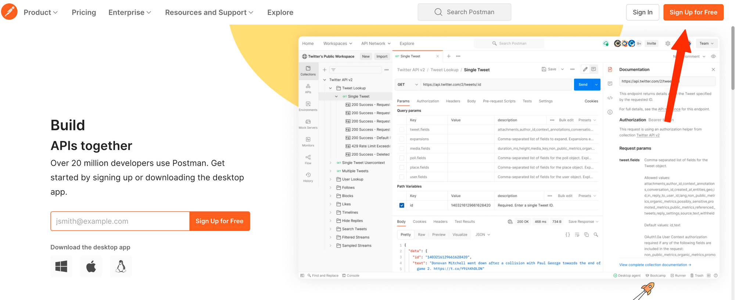Open Explore in the top navigation
This screenshot has height=300, width=735.
[x=280, y=12]
